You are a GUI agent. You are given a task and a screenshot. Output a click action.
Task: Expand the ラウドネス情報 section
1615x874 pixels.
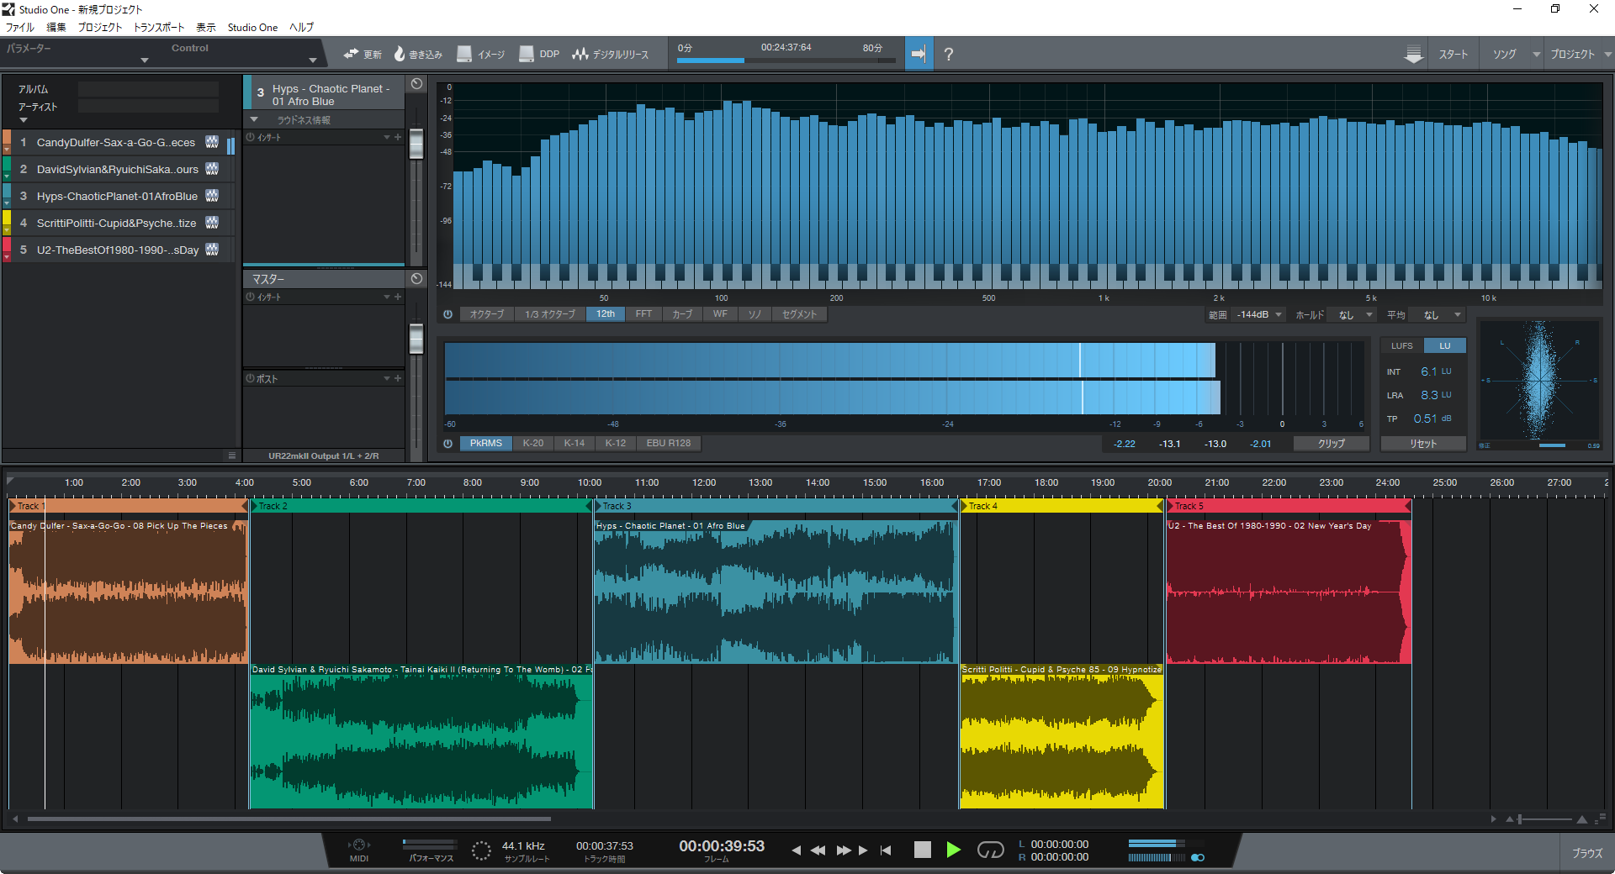point(254,119)
